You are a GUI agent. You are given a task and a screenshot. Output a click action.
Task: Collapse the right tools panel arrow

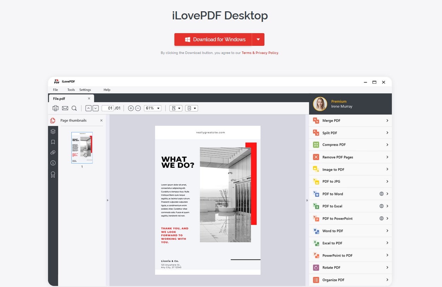(307, 200)
